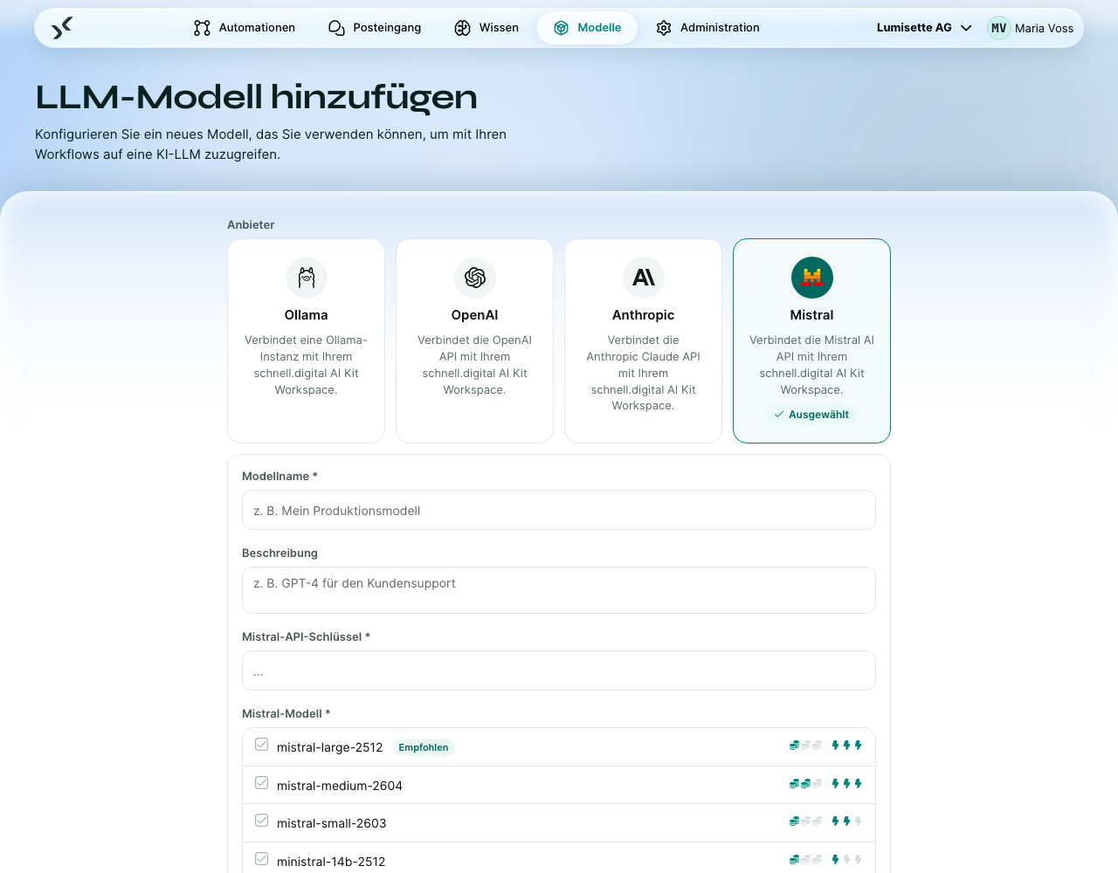Click speed bolts icon for ministral-14b-2512
Screen dimensions: 1118x873
[x=847, y=860]
